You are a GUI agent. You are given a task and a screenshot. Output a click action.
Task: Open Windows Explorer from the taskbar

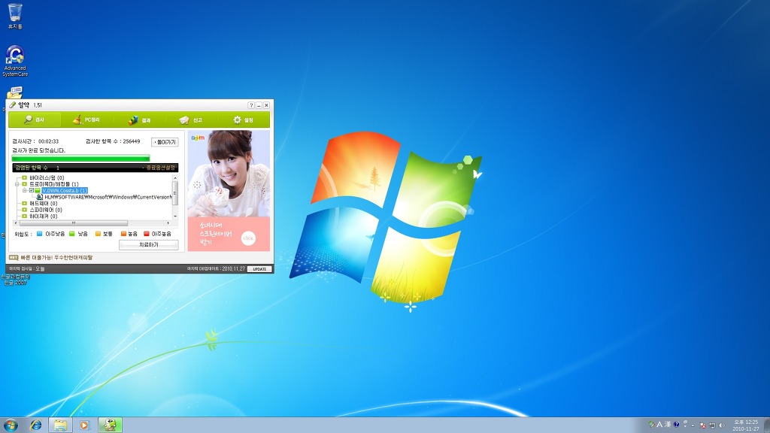pos(60,425)
